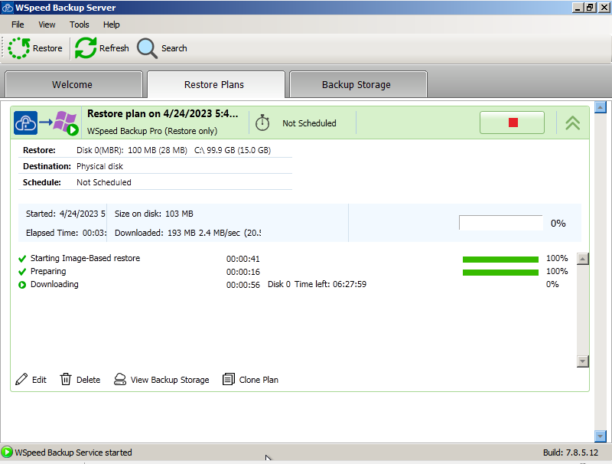Click the green service status icon in status bar
This screenshot has height=464, width=612.
[x=7, y=453]
